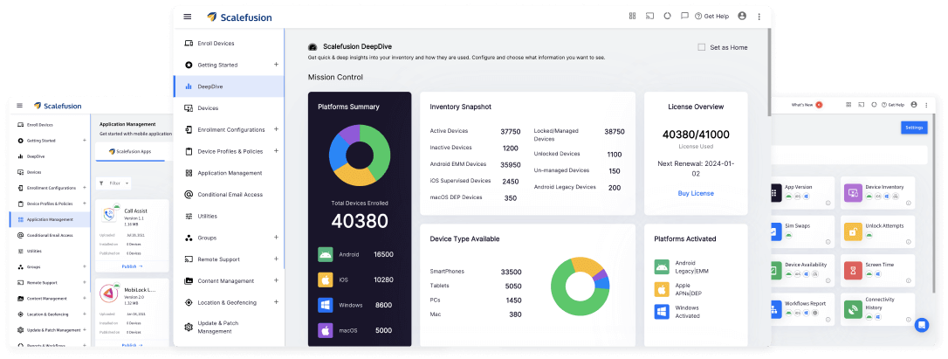This screenshot has height=359, width=948.
Task: Click Screen Time hourglass icon in right window
Action: [853, 270]
